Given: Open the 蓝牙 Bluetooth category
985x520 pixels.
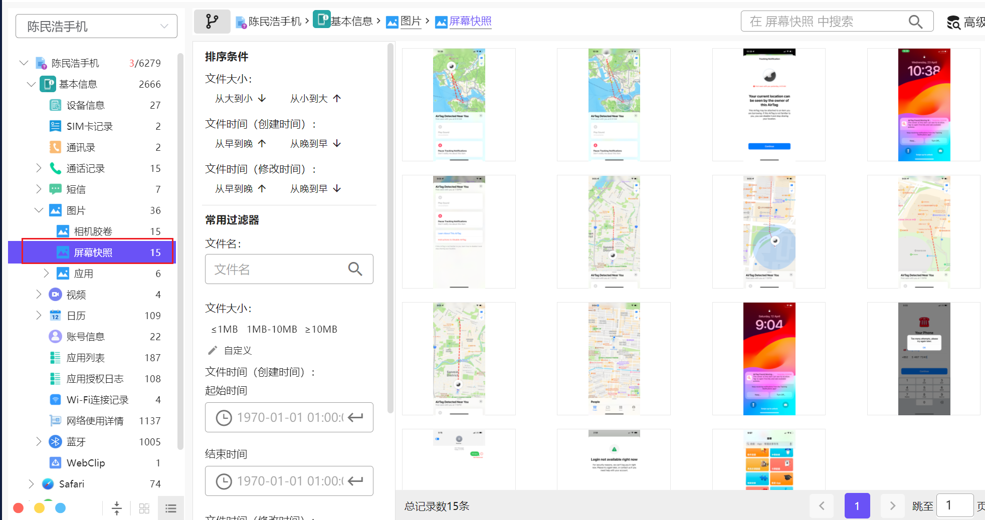Looking at the screenshot, I should coord(76,442).
